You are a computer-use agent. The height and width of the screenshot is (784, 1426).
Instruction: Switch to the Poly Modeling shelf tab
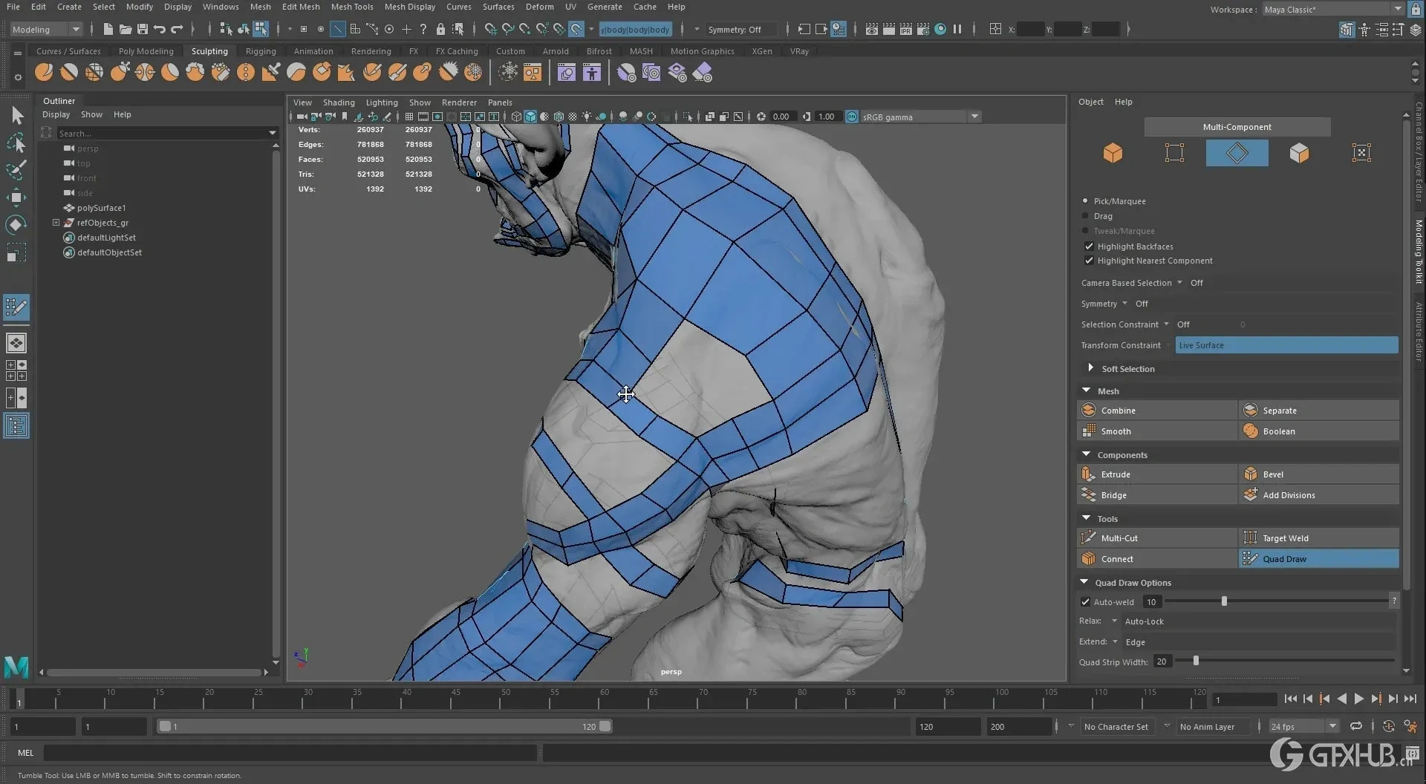[146, 50]
